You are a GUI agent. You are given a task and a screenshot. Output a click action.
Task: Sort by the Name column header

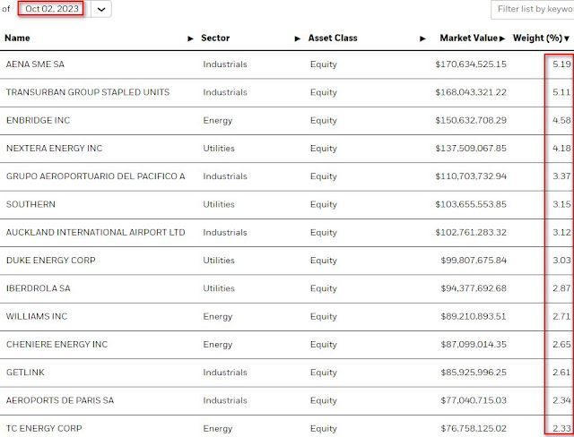[x=17, y=38]
